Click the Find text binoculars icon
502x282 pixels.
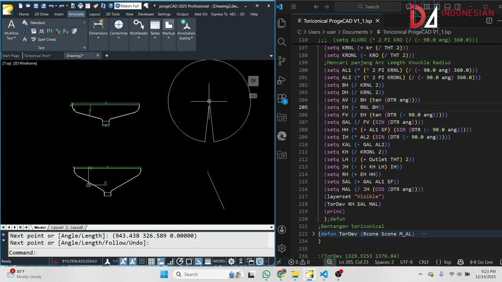click(x=25, y=31)
